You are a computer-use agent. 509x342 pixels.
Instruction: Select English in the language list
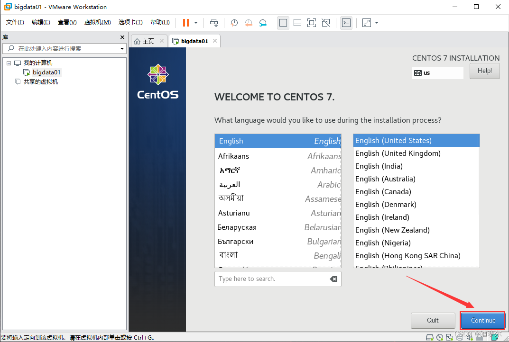[x=278, y=141]
